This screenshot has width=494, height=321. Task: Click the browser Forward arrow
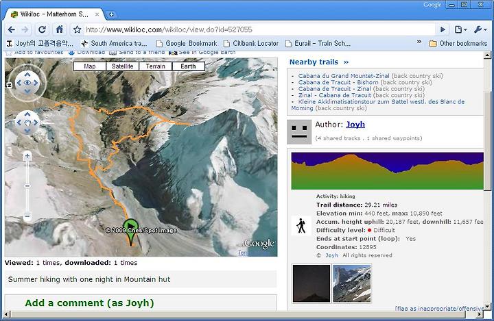[25, 29]
